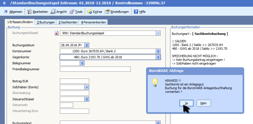Switch to the 2 Buchungen tab
This screenshot has width=253, height=124.
pyautogui.click(x=45, y=22)
